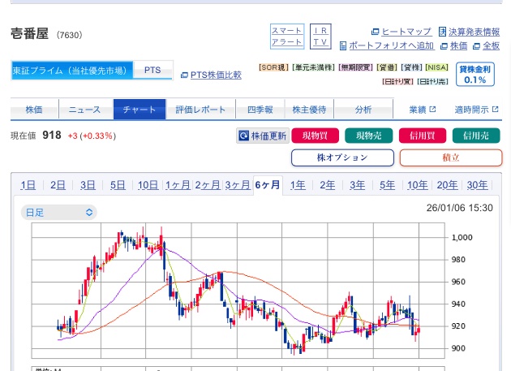Select 1日 chart period
This screenshot has height=371, width=511.
[x=28, y=185]
